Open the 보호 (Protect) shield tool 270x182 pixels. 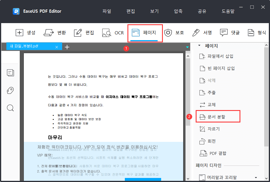click(168, 33)
